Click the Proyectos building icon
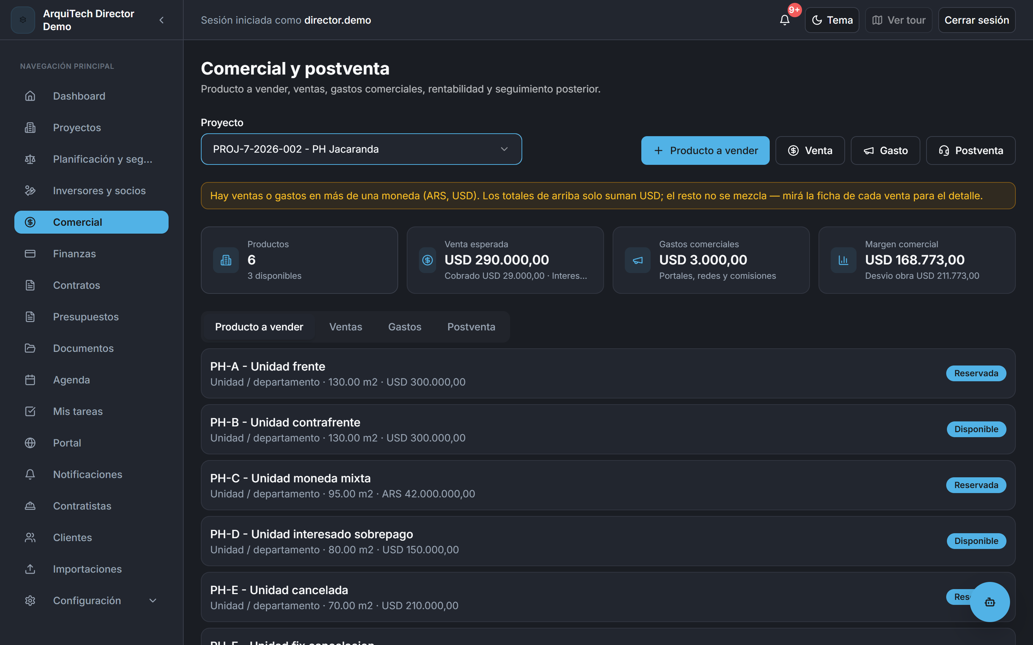This screenshot has width=1033, height=645. point(30,128)
